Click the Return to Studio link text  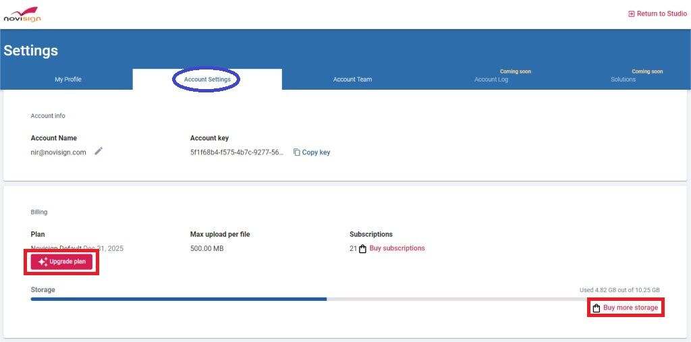click(x=662, y=14)
